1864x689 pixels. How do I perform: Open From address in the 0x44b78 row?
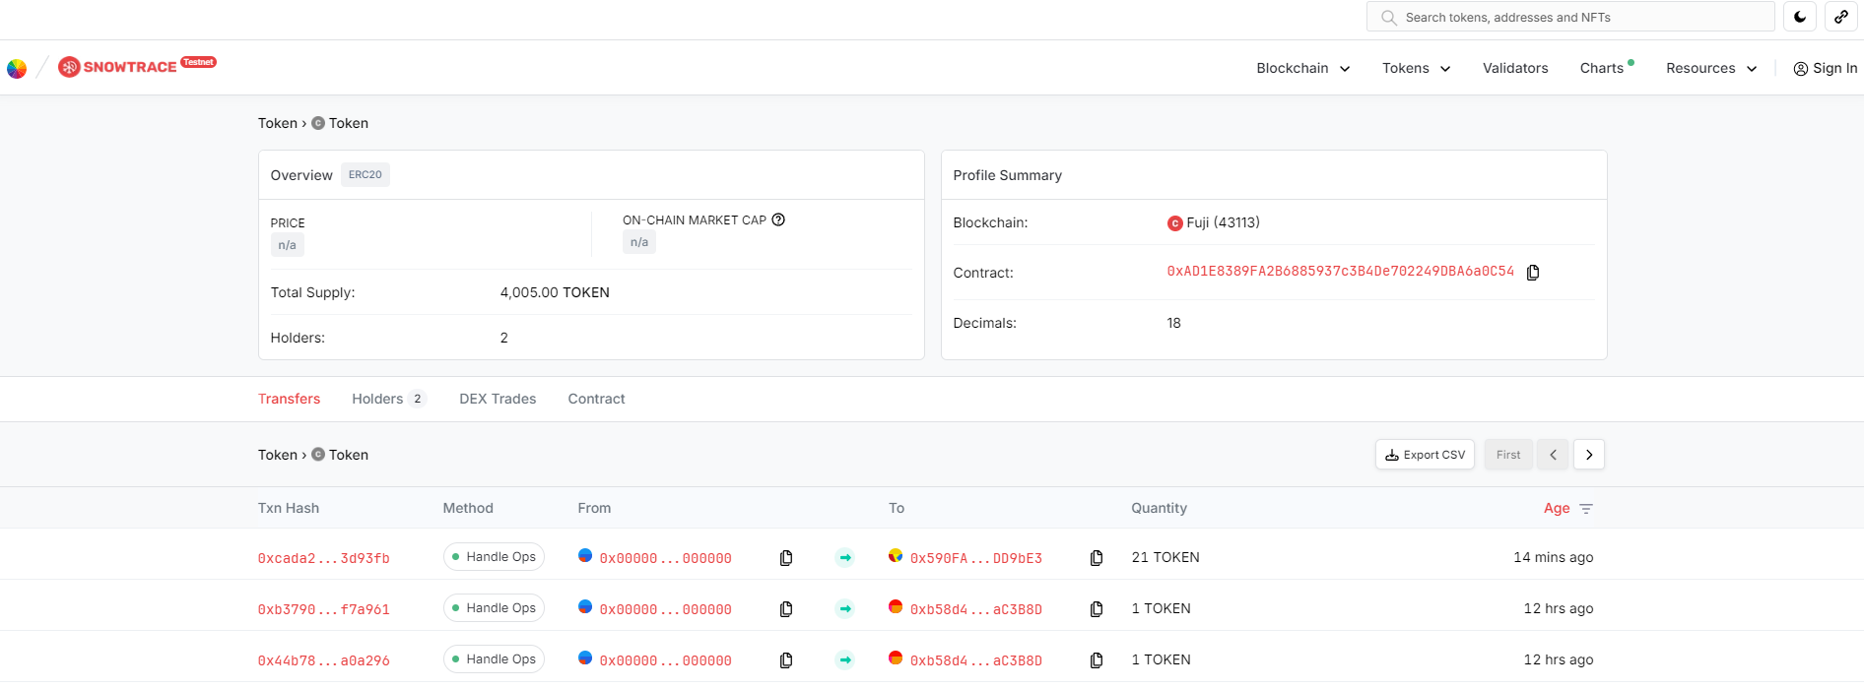click(x=665, y=660)
